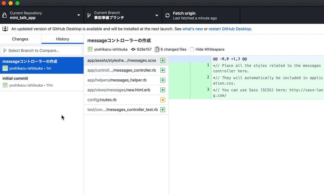Click the Fetch origin sync icon
Viewport: 324px width, 195px height.
(x=167, y=15)
